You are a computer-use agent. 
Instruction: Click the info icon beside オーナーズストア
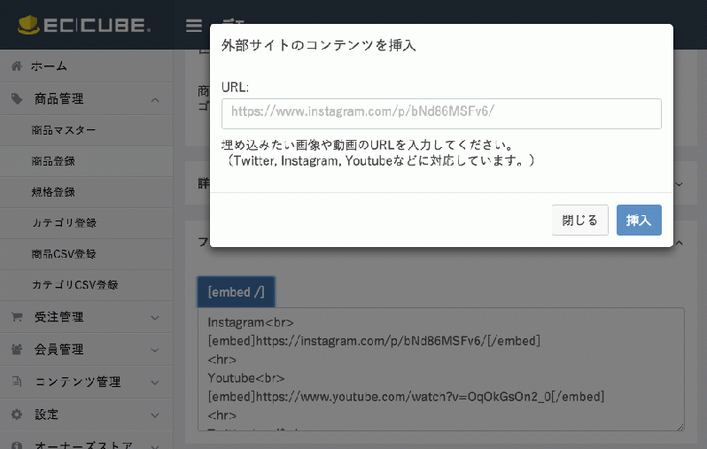pyautogui.click(x=17, y=445)
